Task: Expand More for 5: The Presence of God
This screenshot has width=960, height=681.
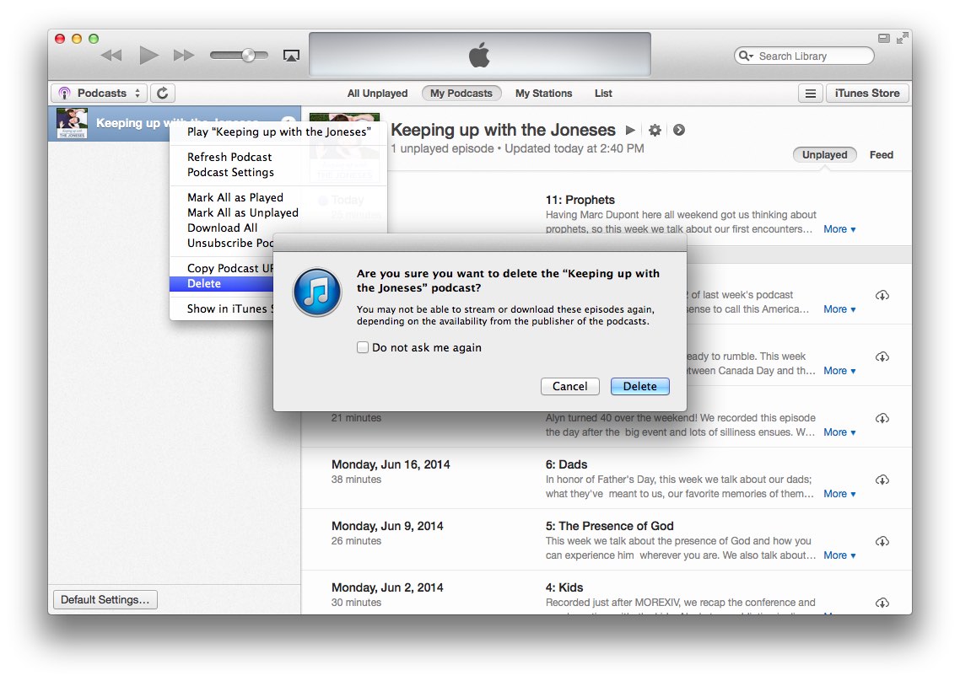Action: coord(839,555)
